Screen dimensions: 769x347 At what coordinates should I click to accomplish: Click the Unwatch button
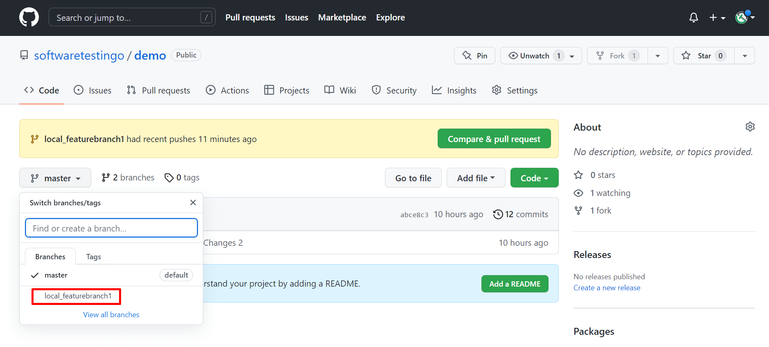click(541, 56)
